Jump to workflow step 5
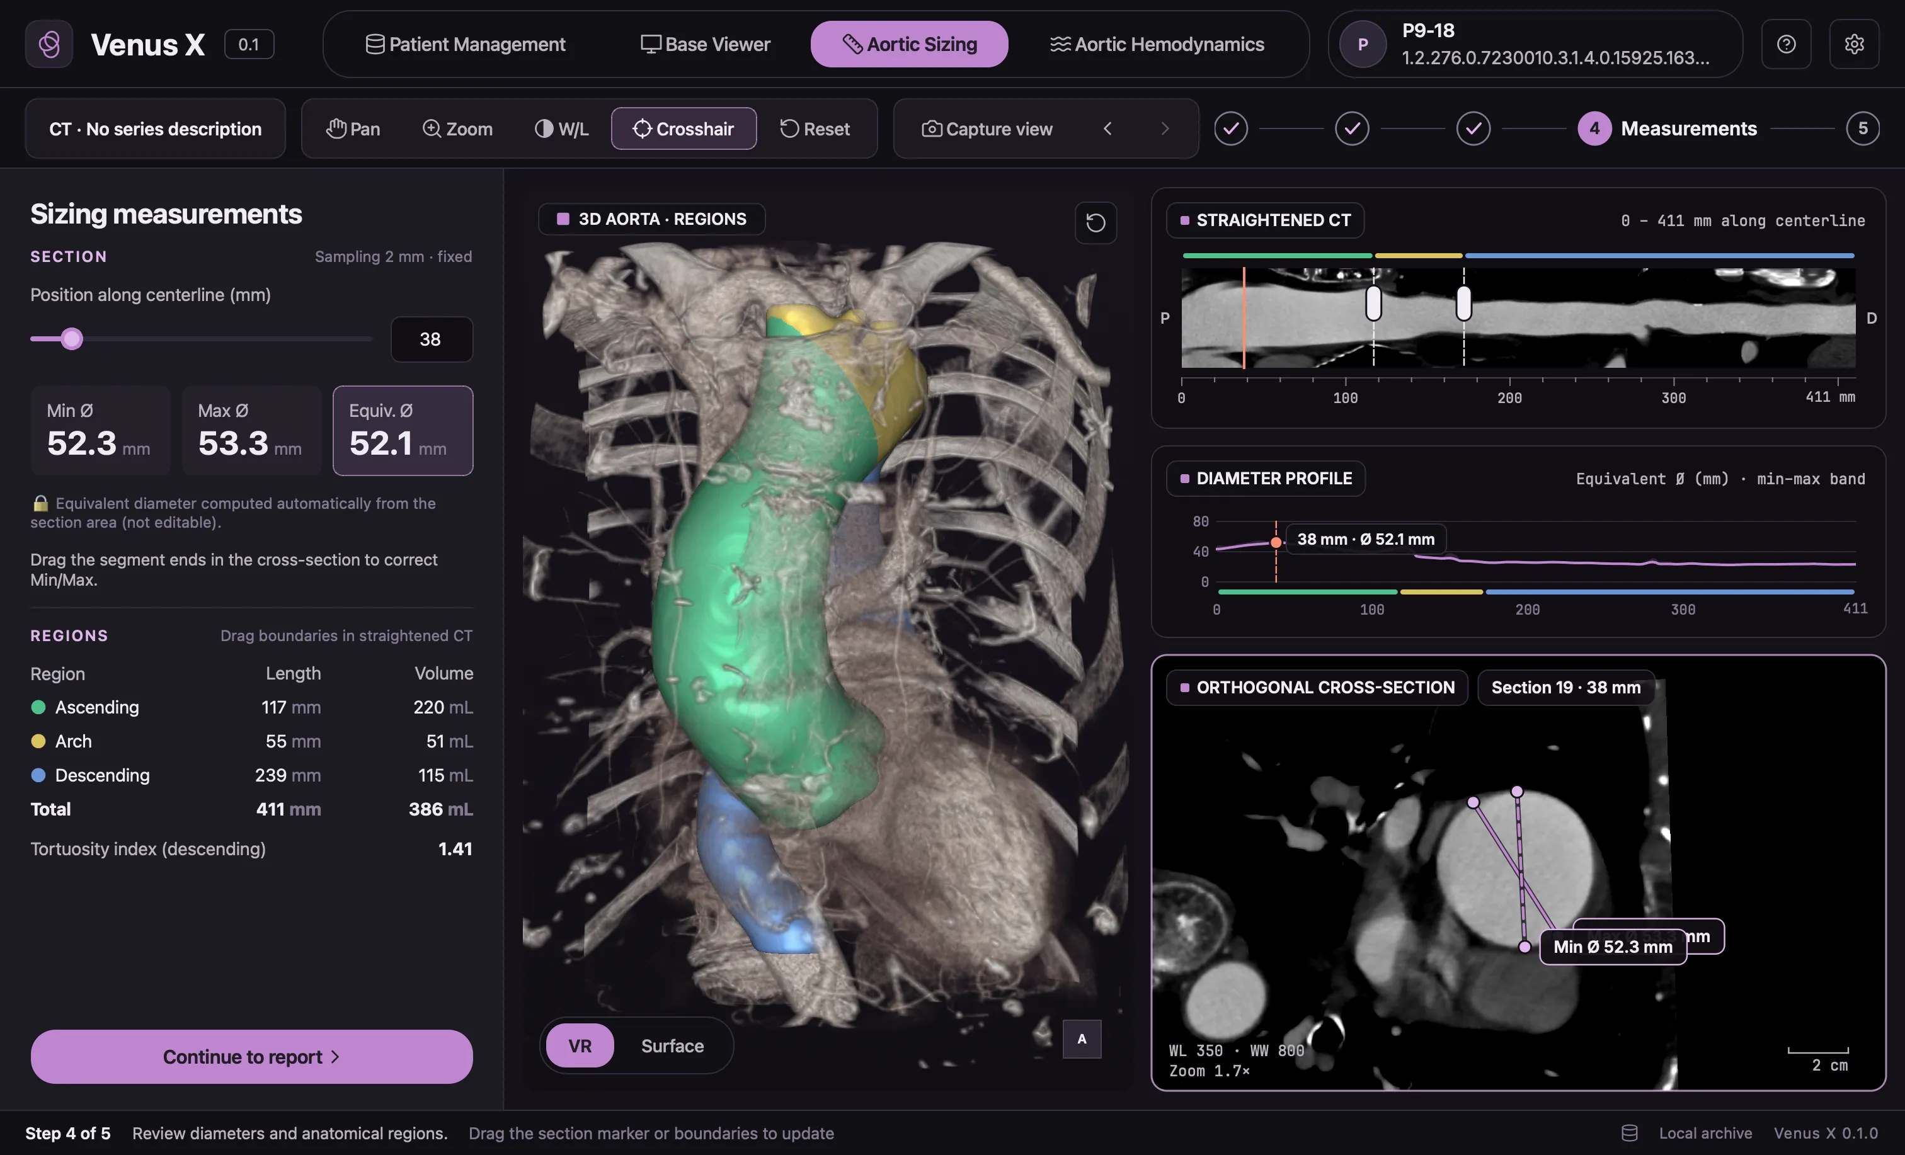 coord(1863,128)
